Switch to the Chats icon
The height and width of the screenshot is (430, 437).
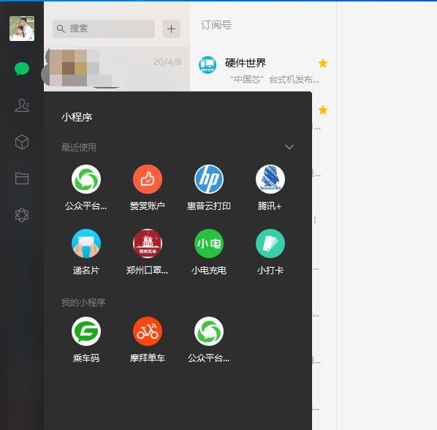[x=22, y=69]
